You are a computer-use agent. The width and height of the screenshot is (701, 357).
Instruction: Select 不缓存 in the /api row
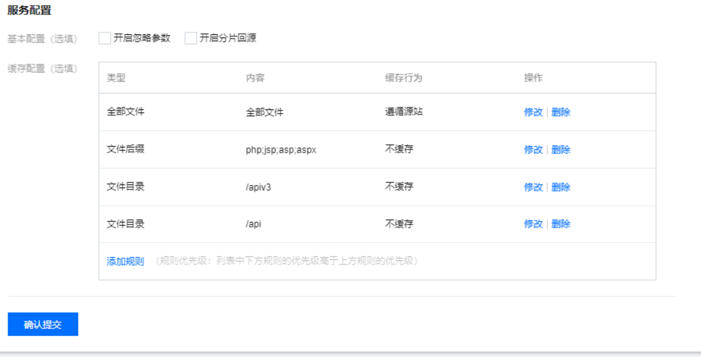(399, 224)
